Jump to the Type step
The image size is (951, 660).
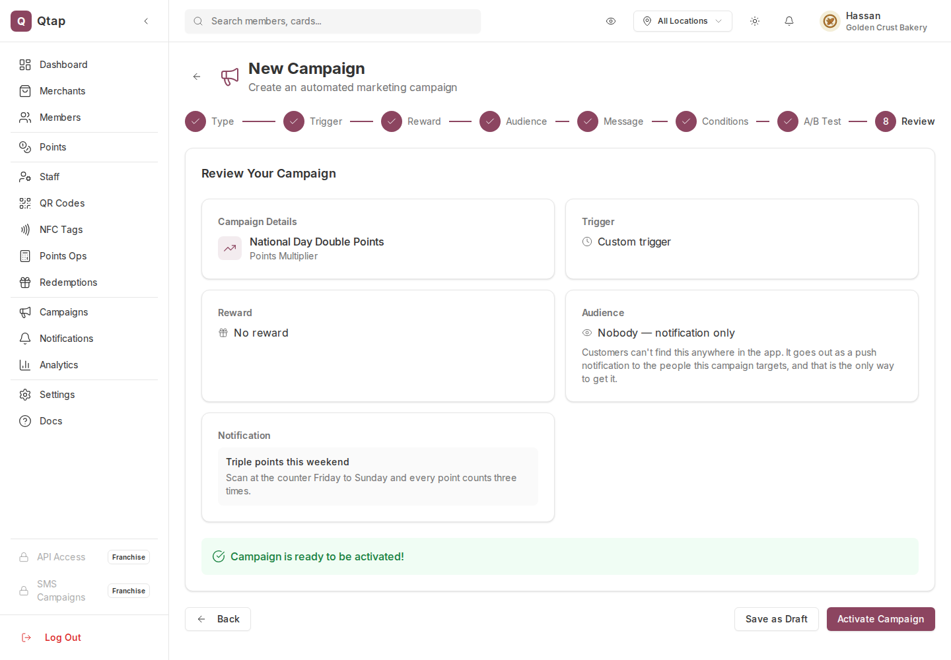(209, 121)
